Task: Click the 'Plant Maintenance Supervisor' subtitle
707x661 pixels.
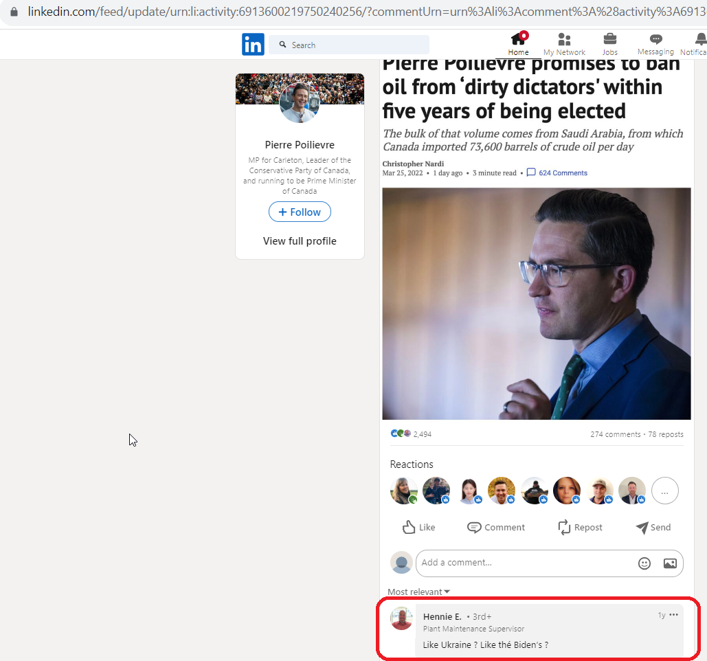Action: (473, 629)
